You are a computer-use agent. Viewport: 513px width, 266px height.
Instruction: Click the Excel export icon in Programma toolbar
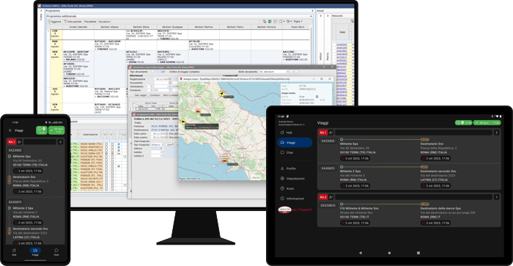[270, 21]
